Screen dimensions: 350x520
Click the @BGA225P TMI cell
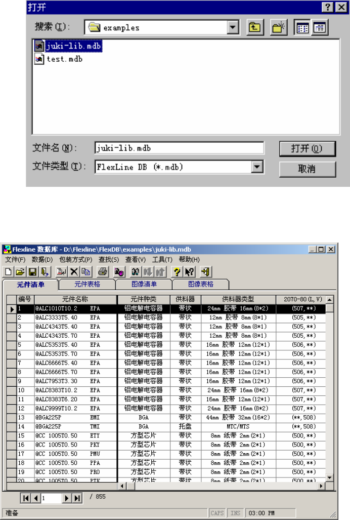[x=75, y=427]
